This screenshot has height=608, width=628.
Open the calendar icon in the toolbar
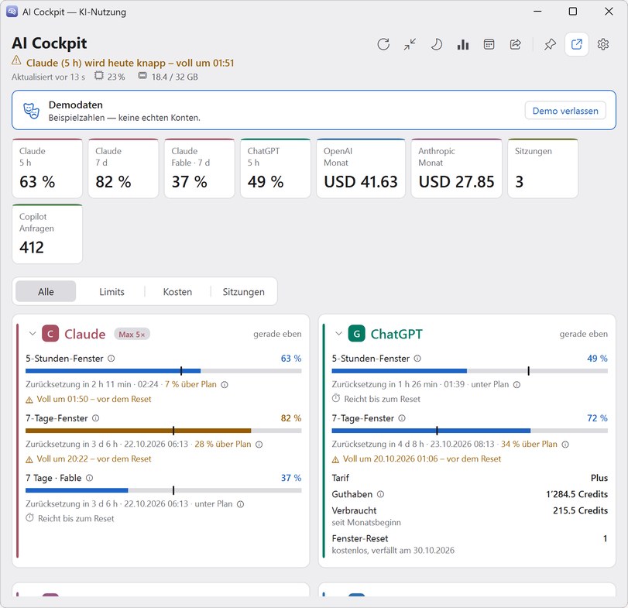pos(489,44)
